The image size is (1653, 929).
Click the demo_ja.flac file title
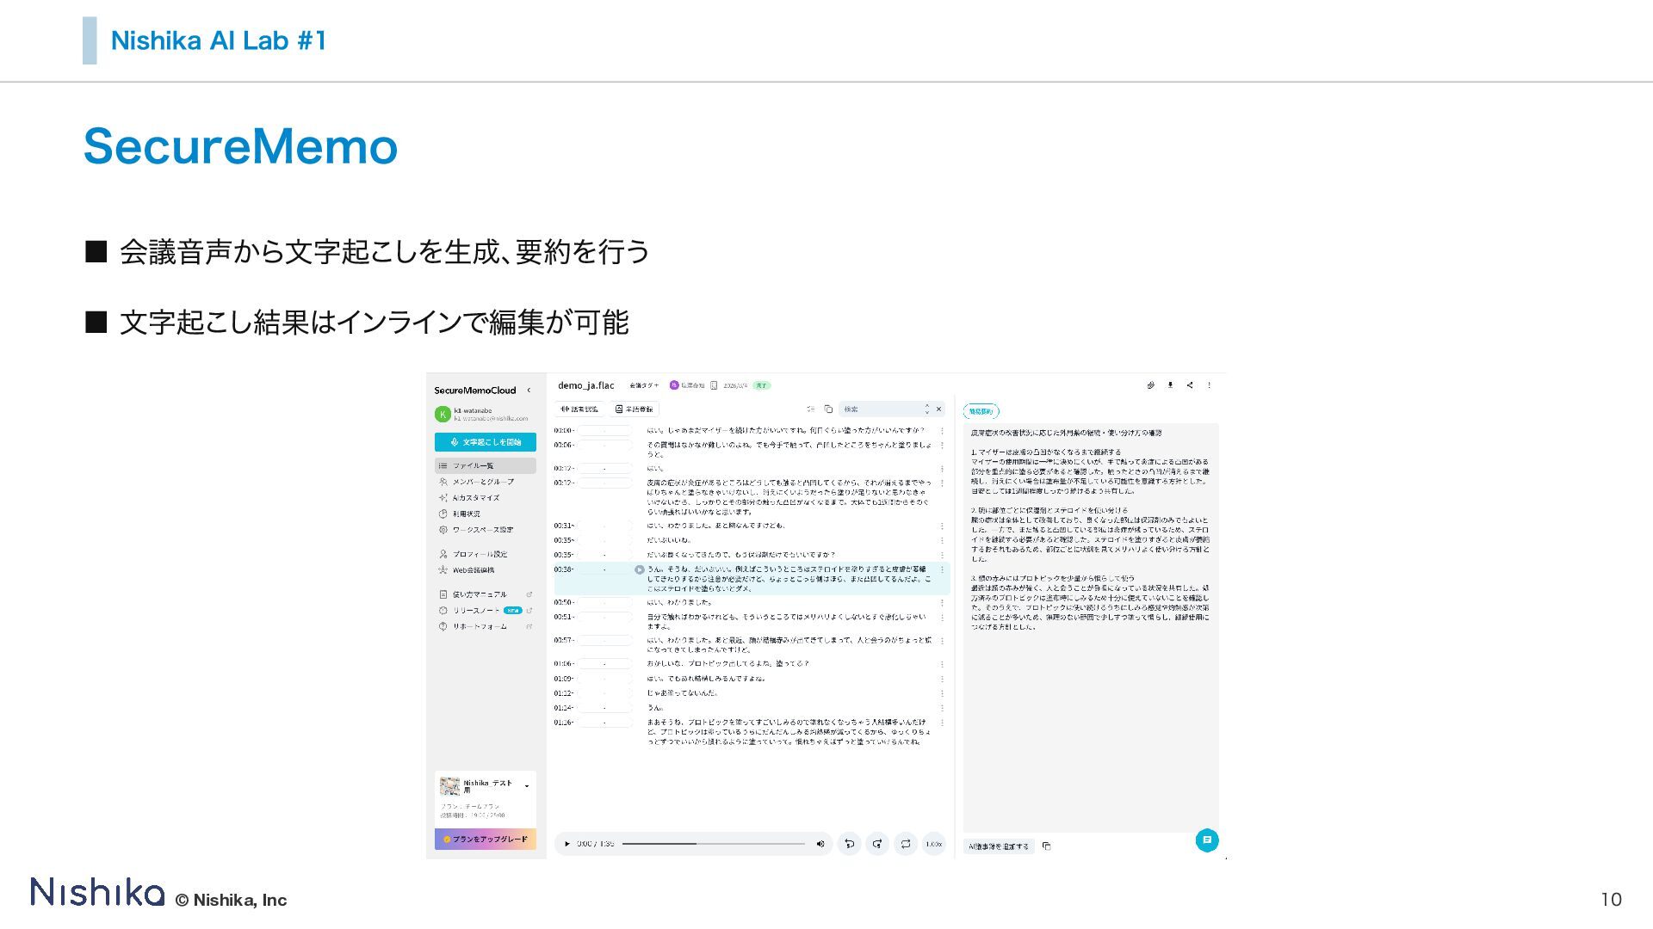[x=586, y=385]
